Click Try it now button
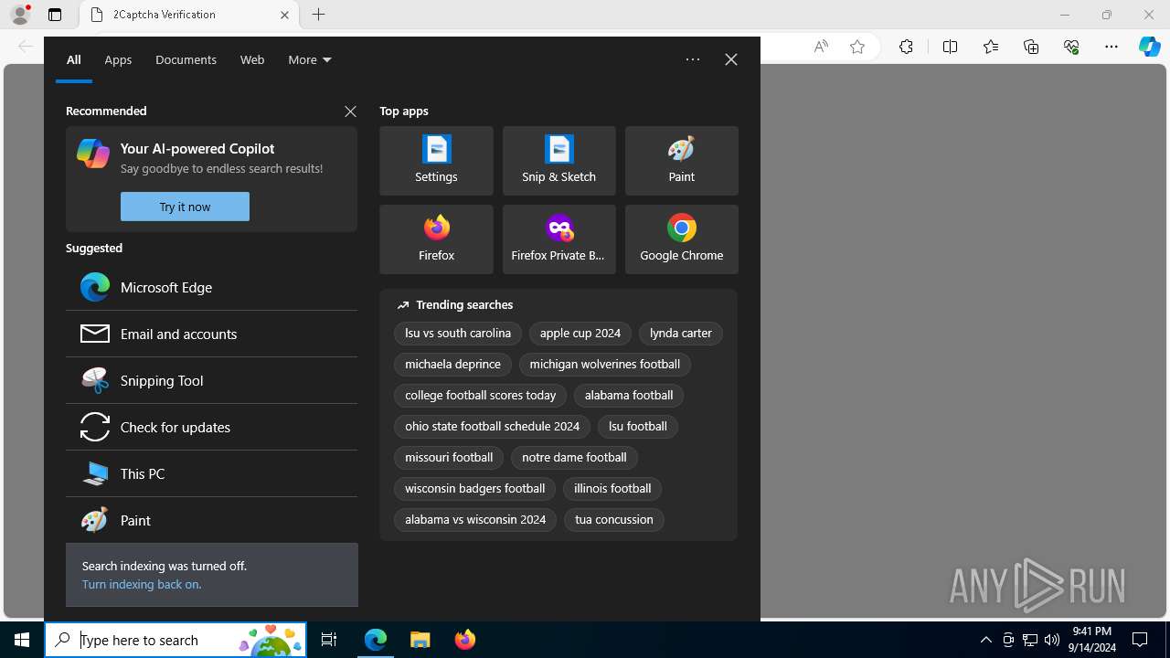 [185, 207]
